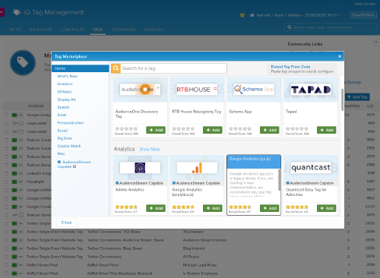This screenshot has width=380, height=278.
Task: Toggle the ON switch for Floodlight tag
Action: point(17,182)
